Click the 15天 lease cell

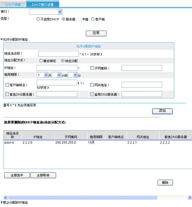click(x=91, y=142)
